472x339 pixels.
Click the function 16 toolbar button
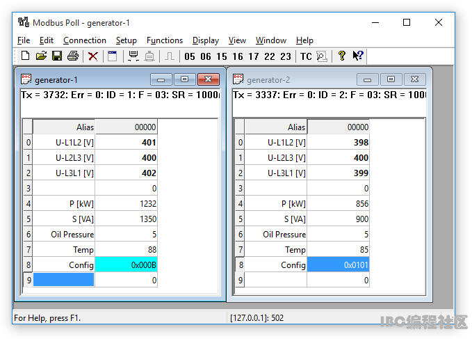238,57
